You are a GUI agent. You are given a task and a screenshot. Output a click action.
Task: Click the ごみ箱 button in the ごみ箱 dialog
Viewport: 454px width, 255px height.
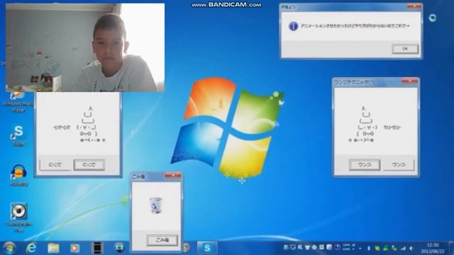[162, 240]
